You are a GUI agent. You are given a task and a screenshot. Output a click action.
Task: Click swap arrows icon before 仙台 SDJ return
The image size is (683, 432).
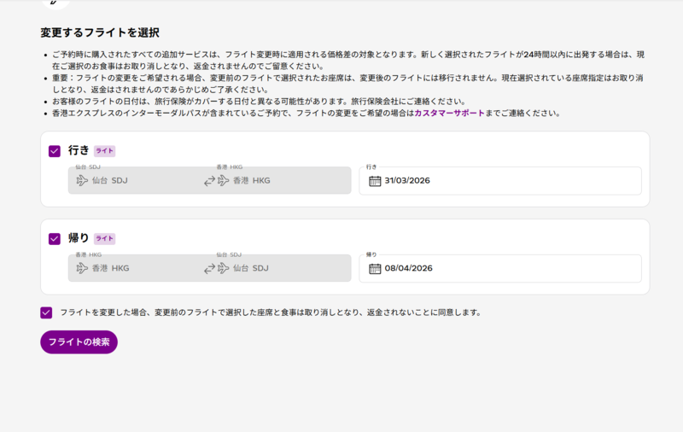point(209,268)
